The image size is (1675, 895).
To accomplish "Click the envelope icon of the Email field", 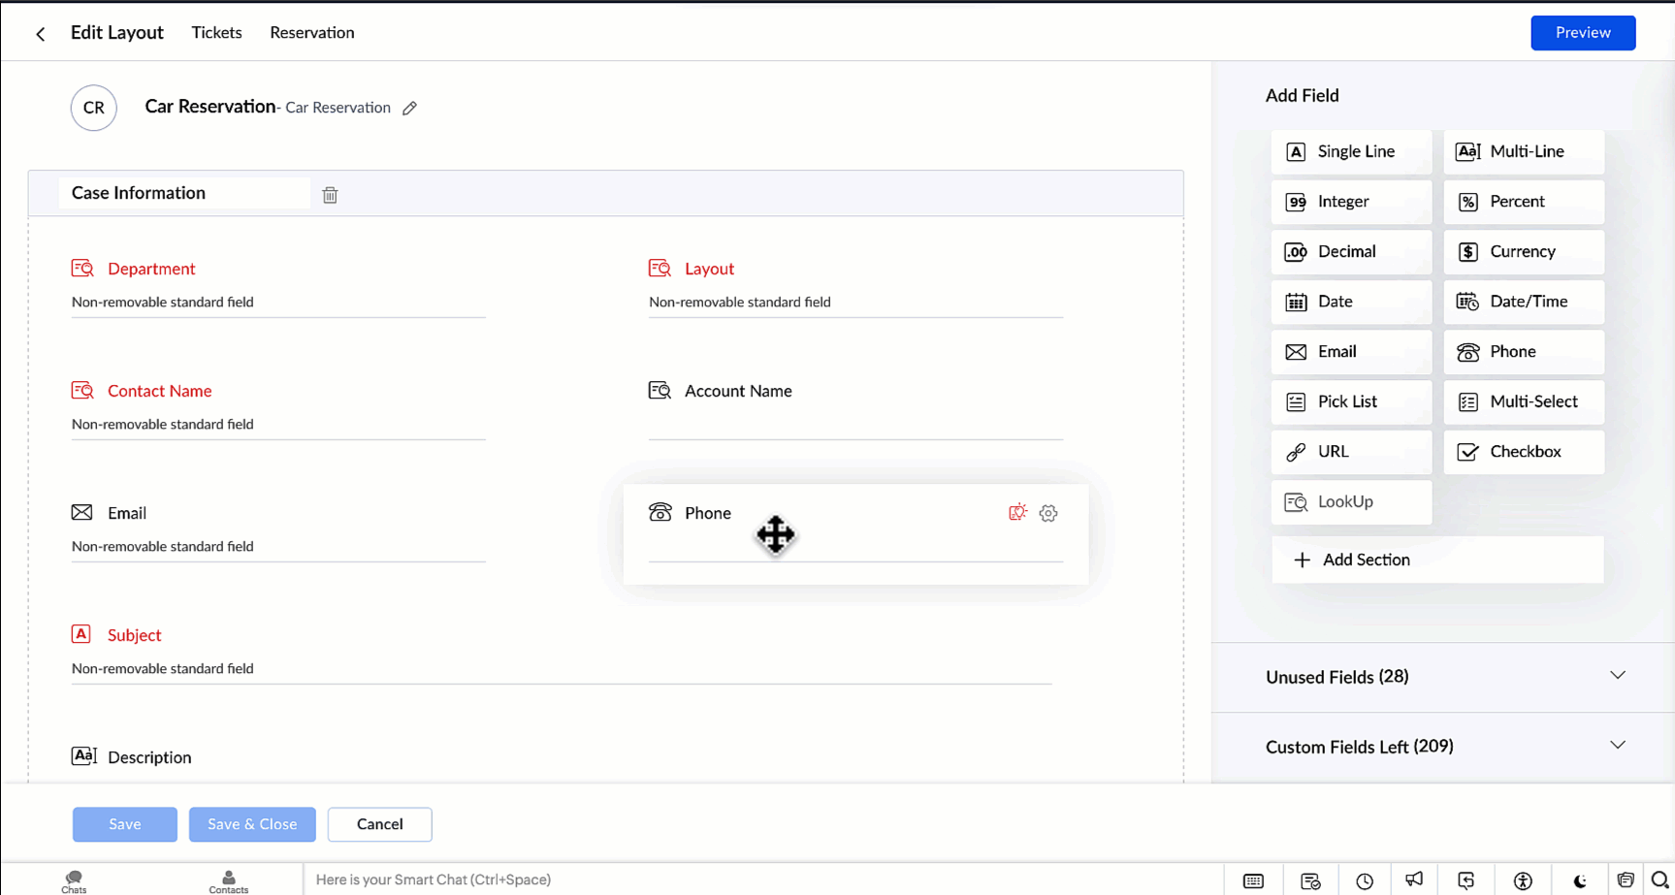I will click(82, 512).
